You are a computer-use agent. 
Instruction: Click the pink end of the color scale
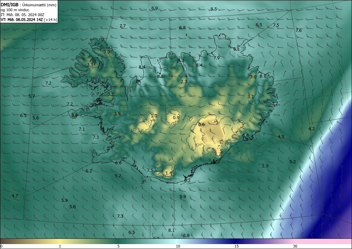pos(323,241)
